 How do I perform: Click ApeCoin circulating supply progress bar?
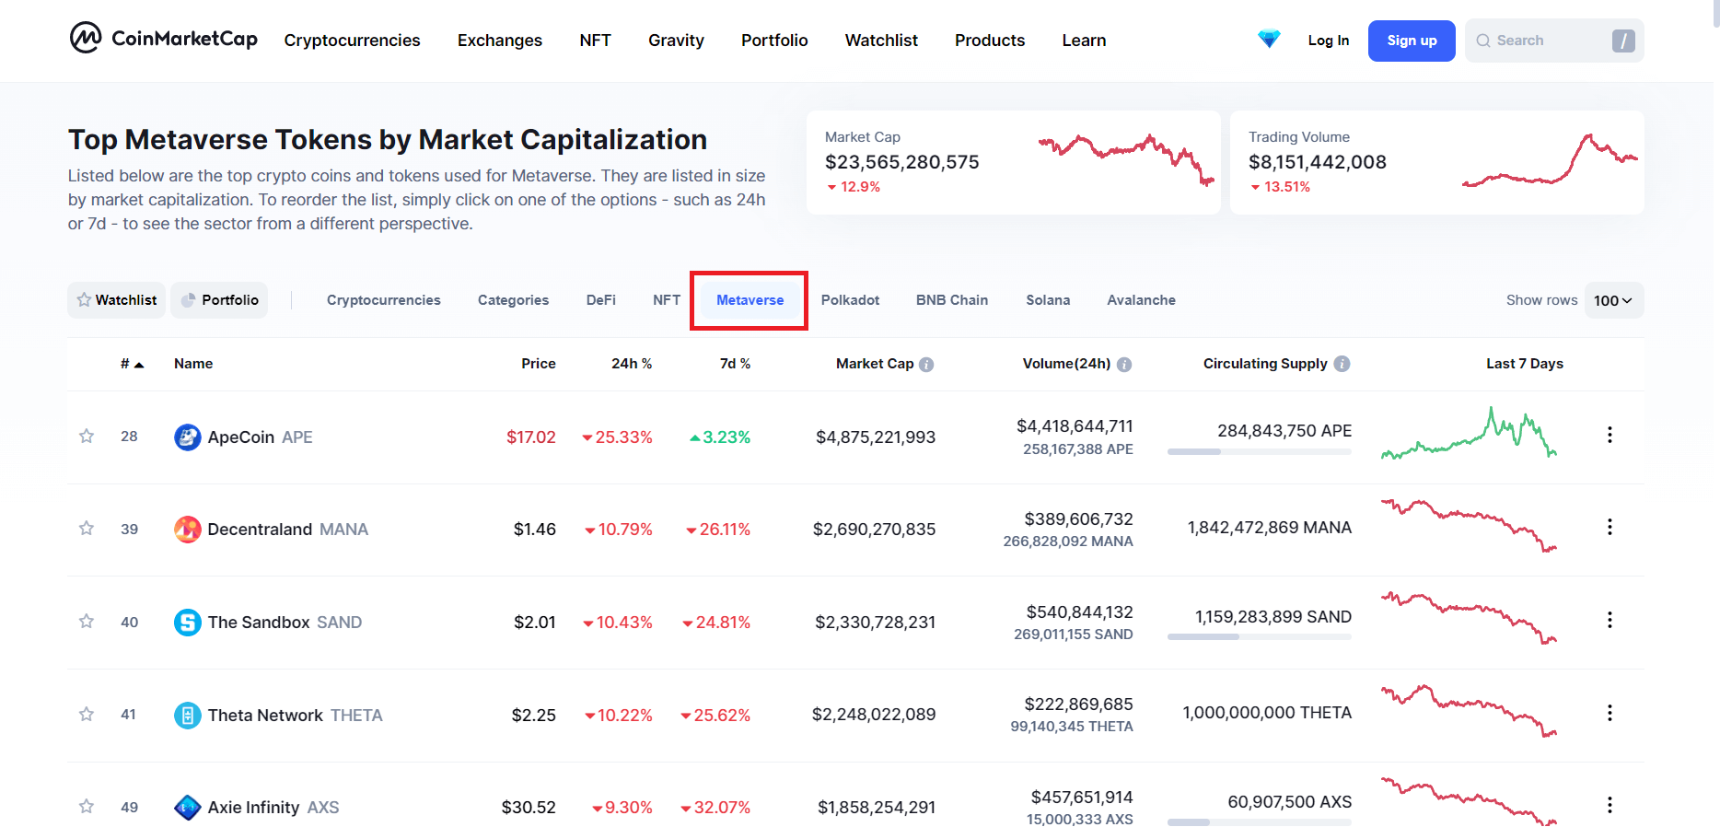tap(1260, 451)
